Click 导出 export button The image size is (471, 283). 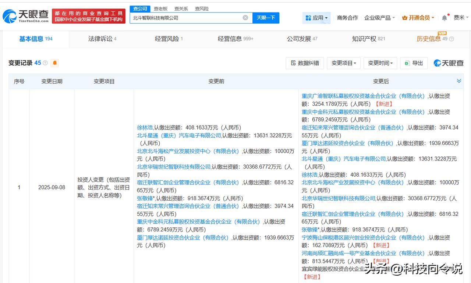414,63
